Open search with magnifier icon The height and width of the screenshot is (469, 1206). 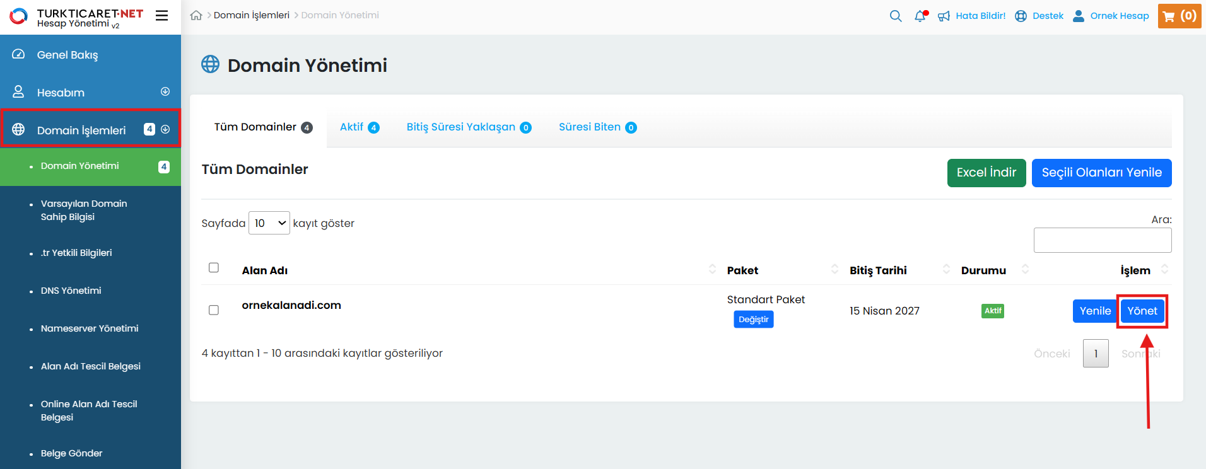point(896,16)
